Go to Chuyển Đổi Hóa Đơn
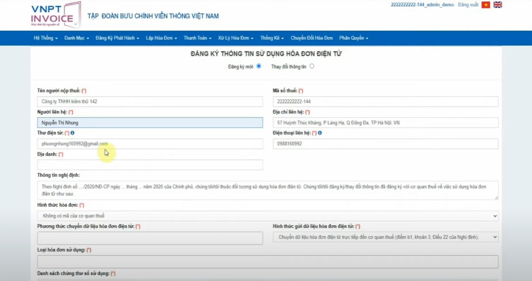 311,38
